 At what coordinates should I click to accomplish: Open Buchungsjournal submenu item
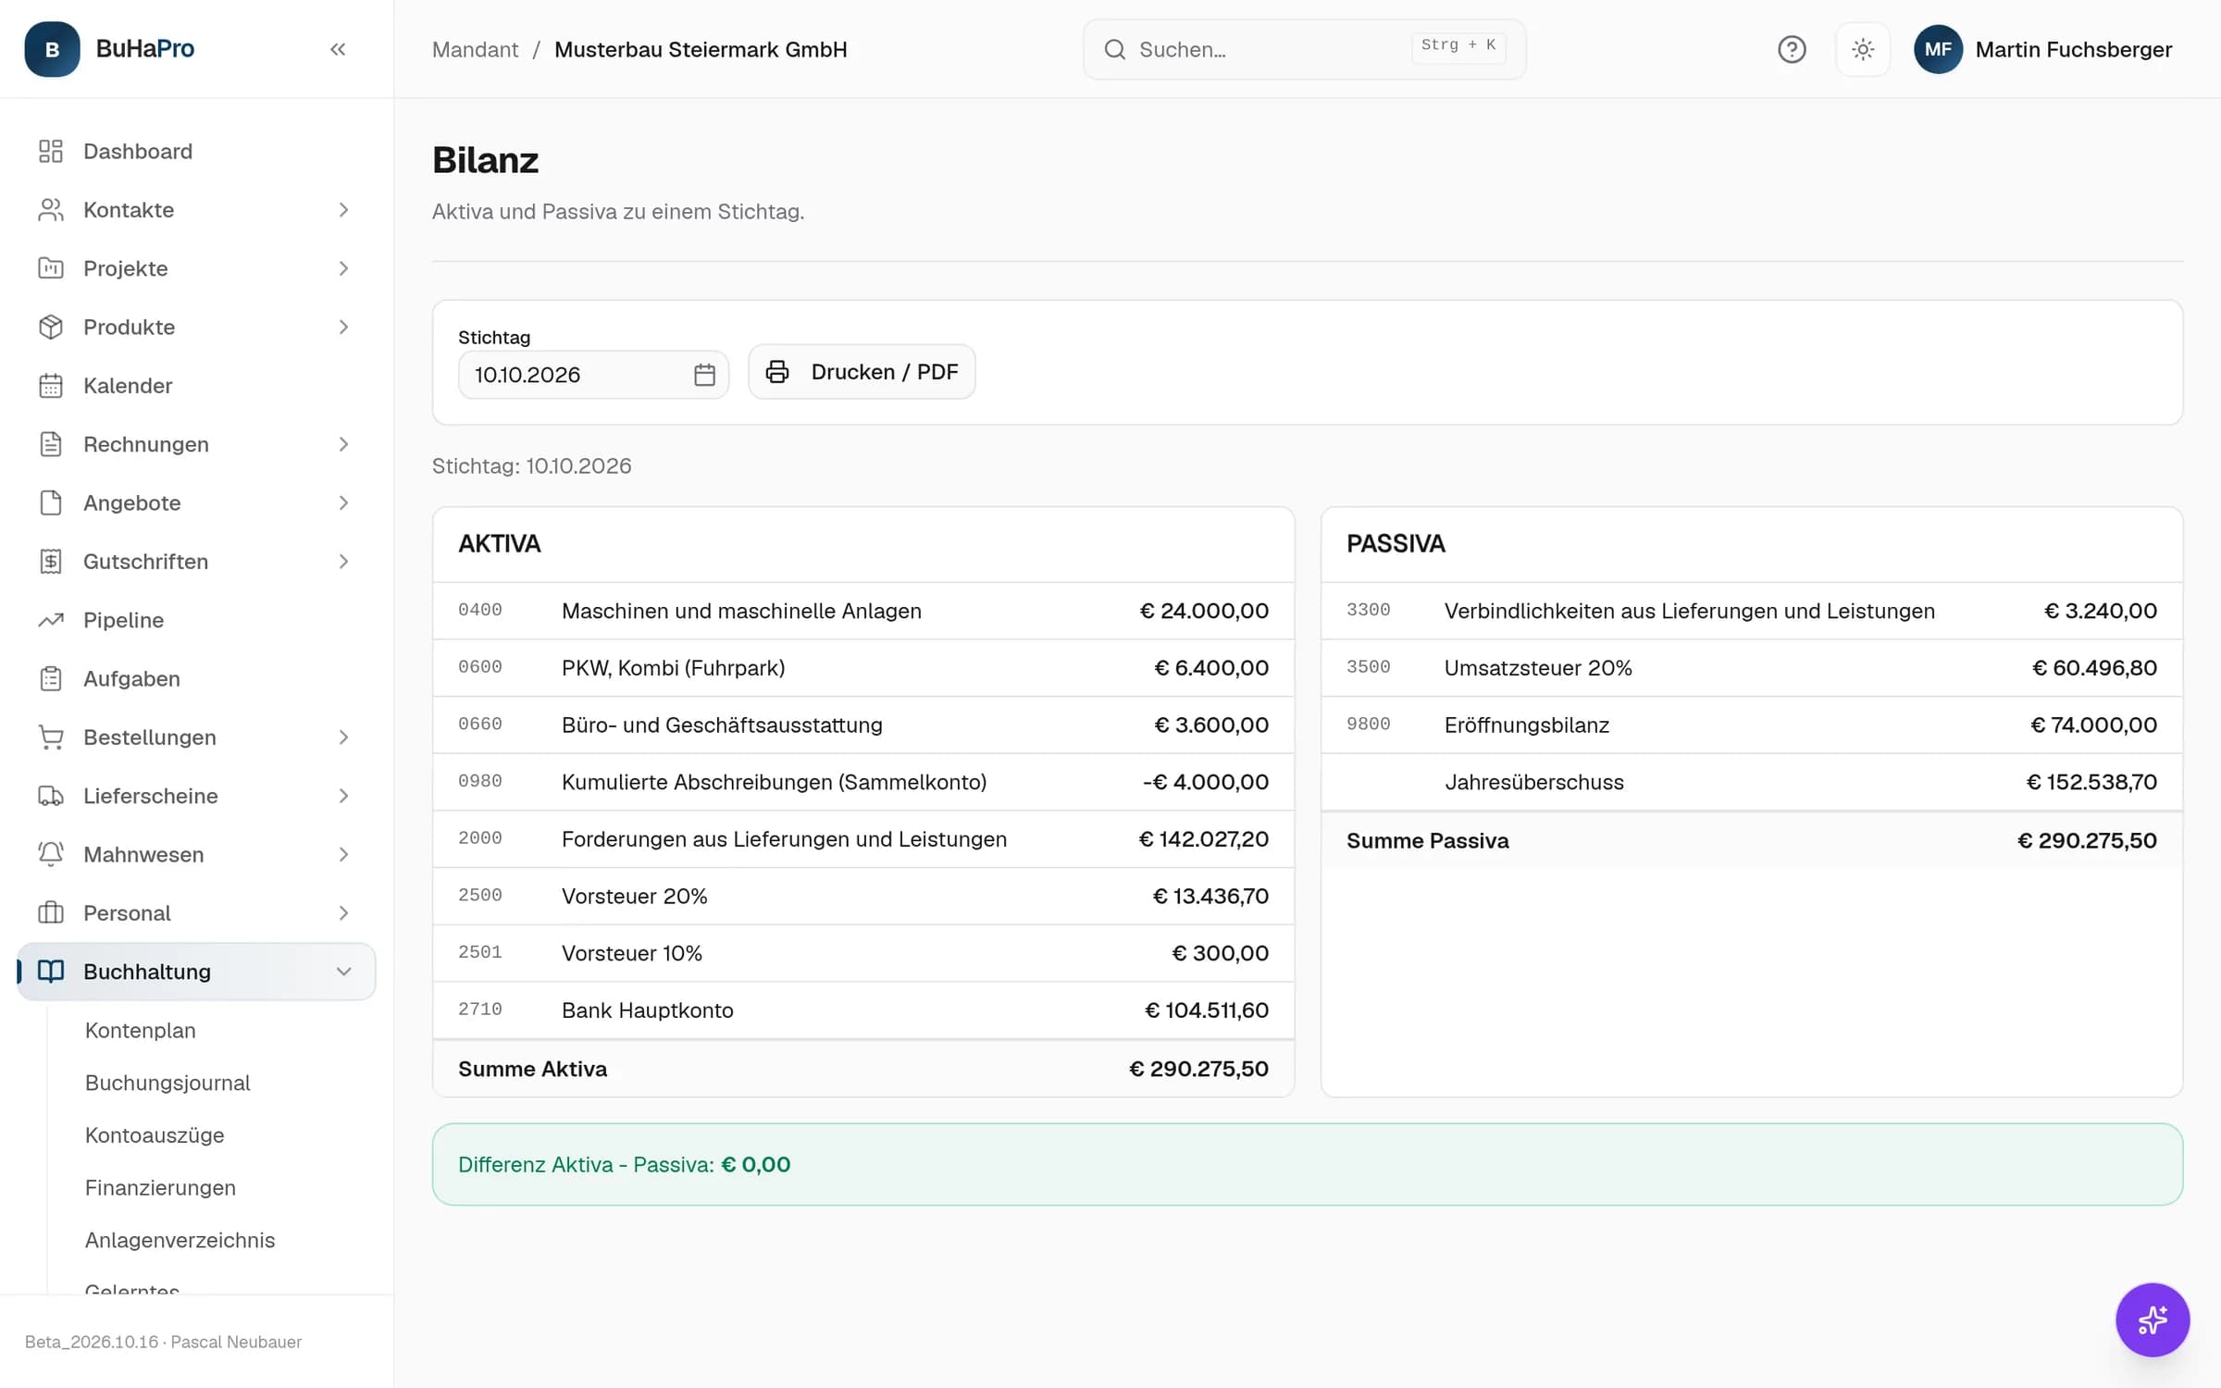[168, 1083]
